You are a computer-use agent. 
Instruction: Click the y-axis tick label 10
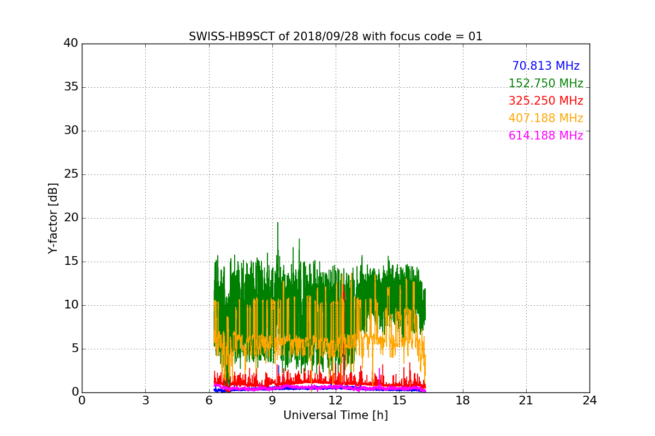(71, 305)
